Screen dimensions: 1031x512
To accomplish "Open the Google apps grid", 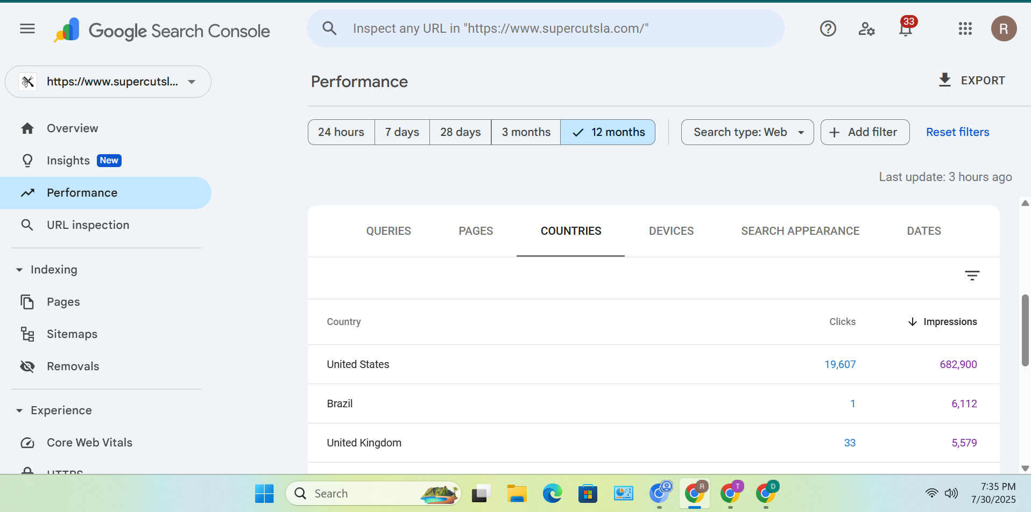I will tap(965, 28).
